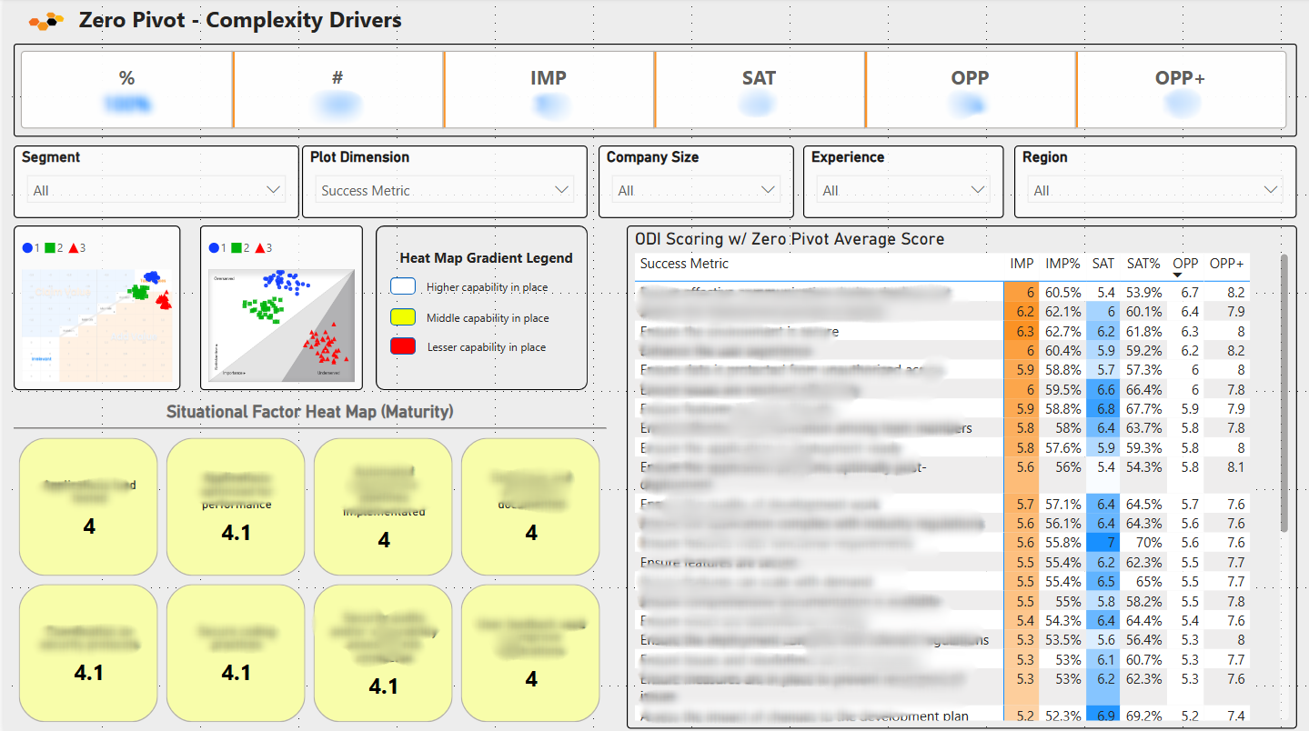Open the pastel stepped-background scatter chart thumbnail
The height and width of the screenshot is (731, 1309).
coord(97,308)
